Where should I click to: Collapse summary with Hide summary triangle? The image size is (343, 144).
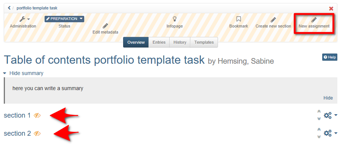[x=5, y=73]
